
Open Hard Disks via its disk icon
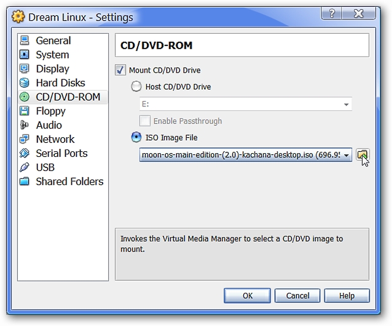point(25,83)
